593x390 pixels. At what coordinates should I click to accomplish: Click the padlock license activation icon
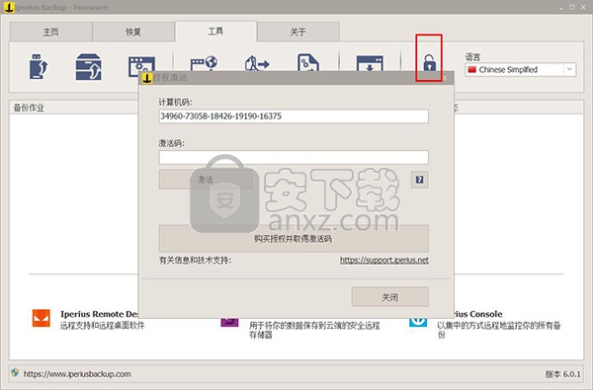point(429,62)
